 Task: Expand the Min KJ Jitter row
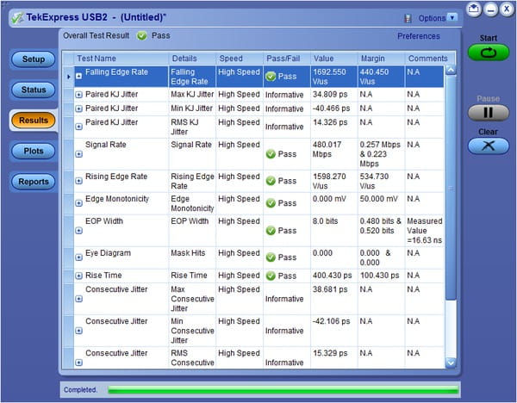tap(78, 108)
